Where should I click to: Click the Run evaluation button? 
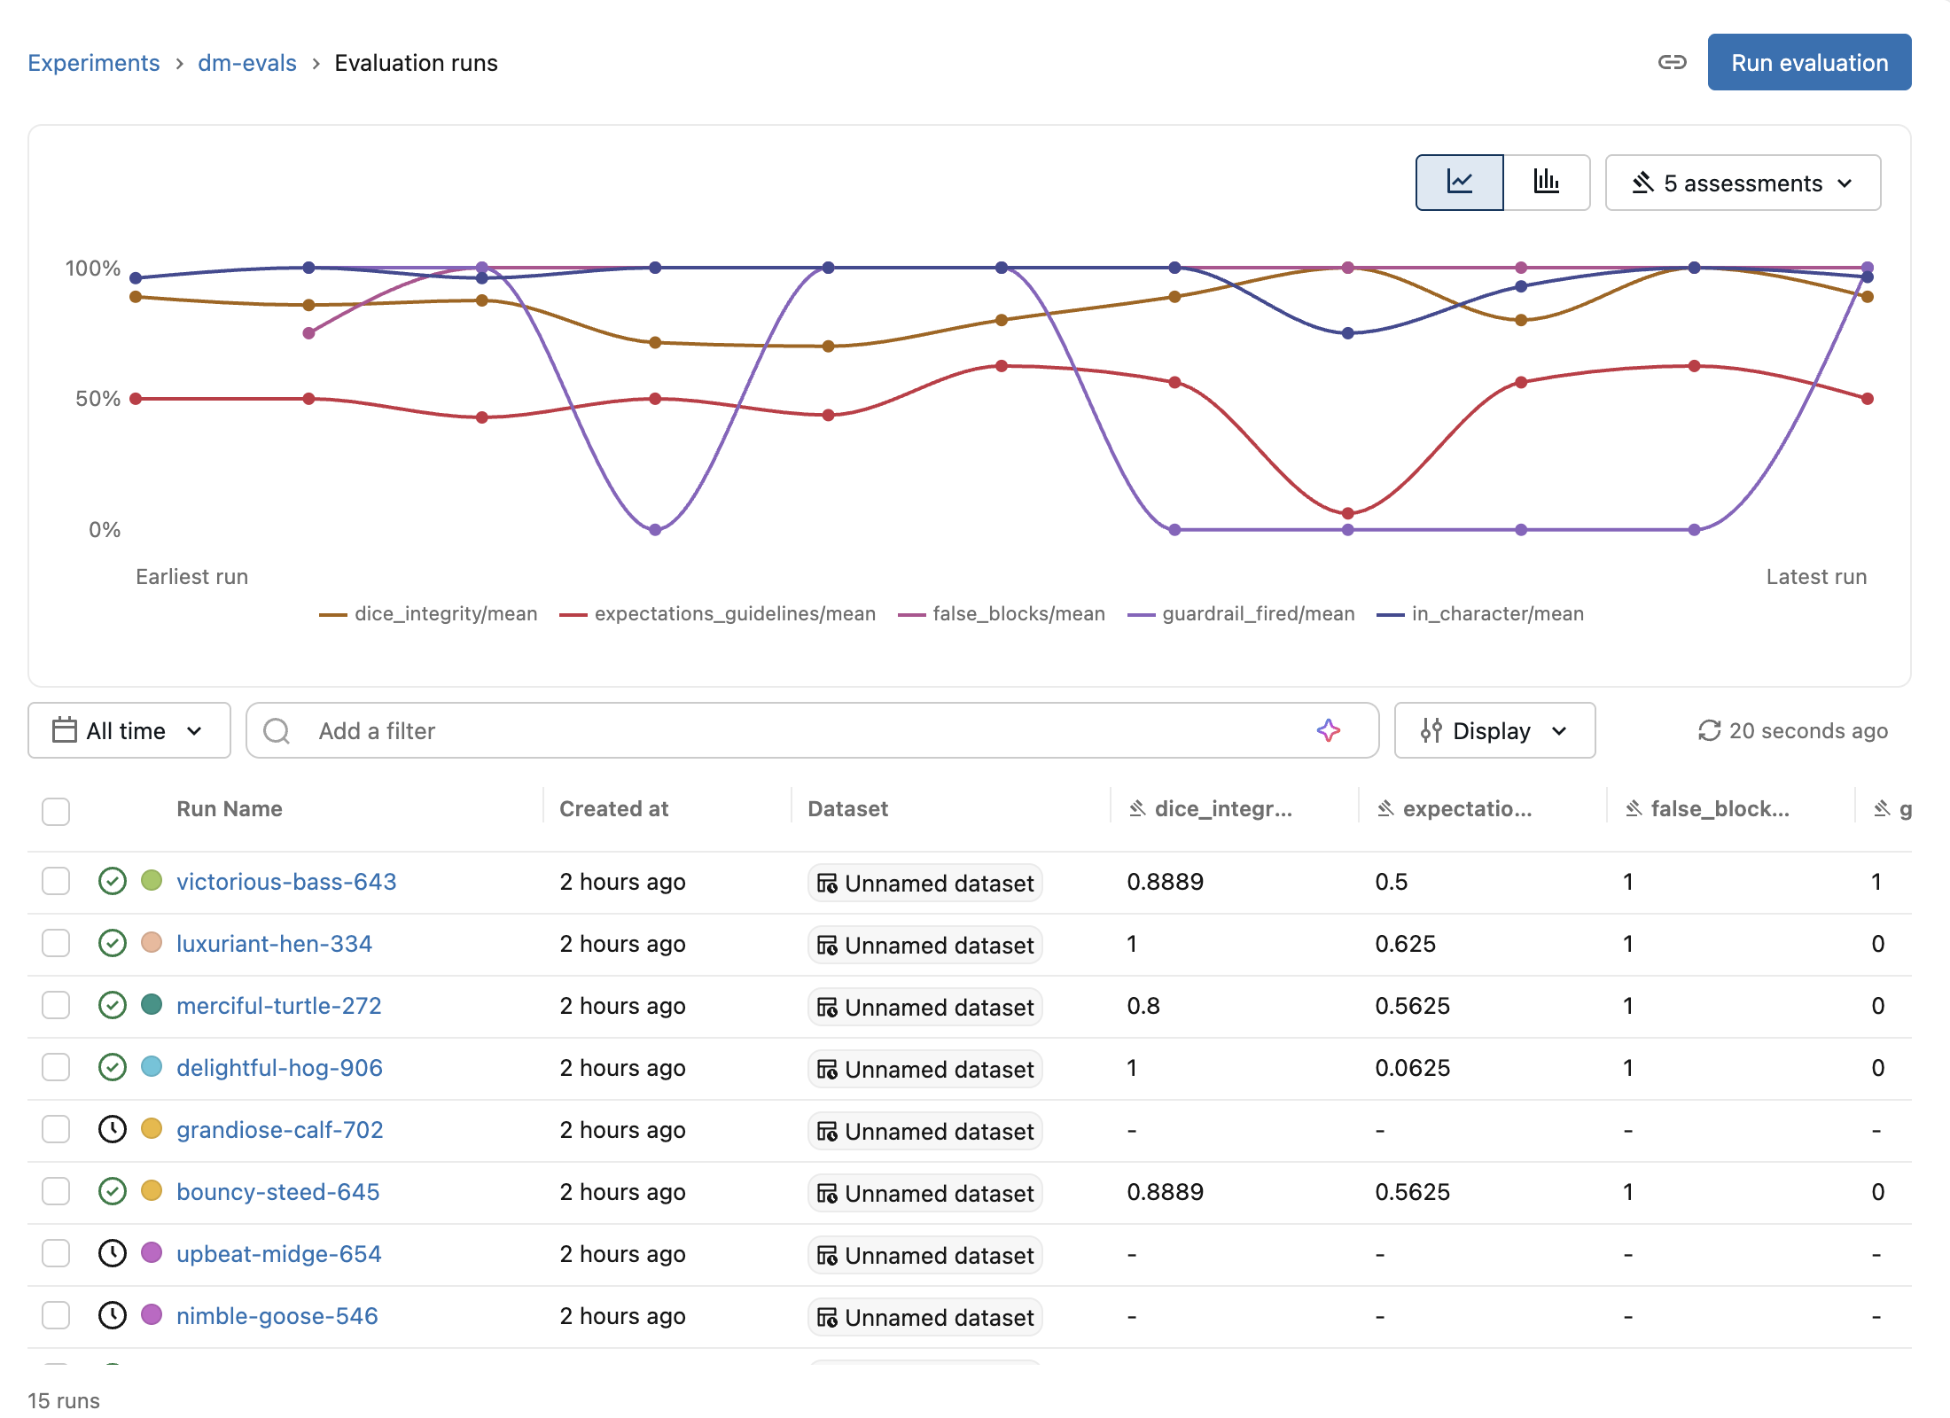pos(1809,62)
